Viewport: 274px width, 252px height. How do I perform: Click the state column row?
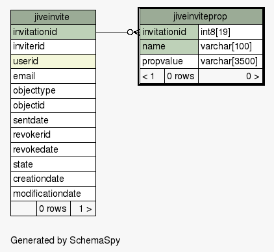click(53, 164)
